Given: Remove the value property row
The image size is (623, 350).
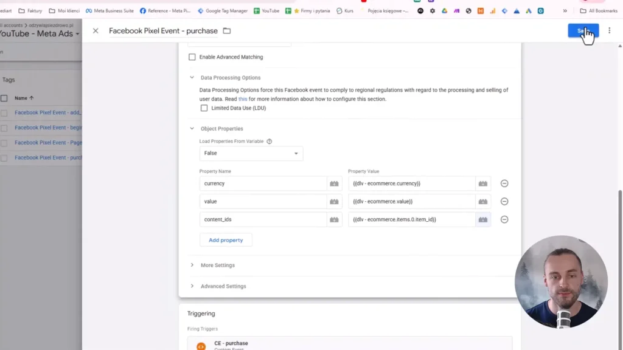Looking at the screenshot, I should (504, 201).
